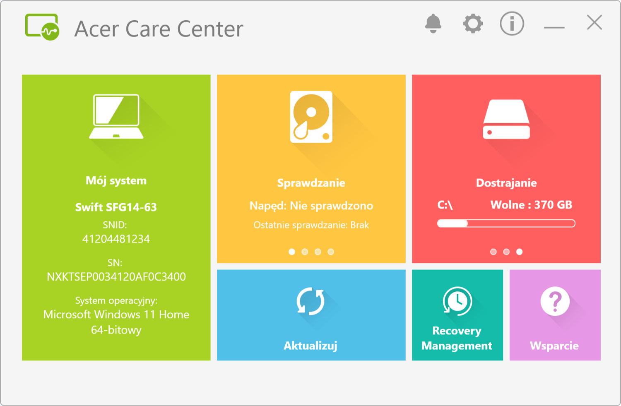Screen dimensions: 621x406
Task: Open the Aktualizuj tile
Action: [311, 315]
